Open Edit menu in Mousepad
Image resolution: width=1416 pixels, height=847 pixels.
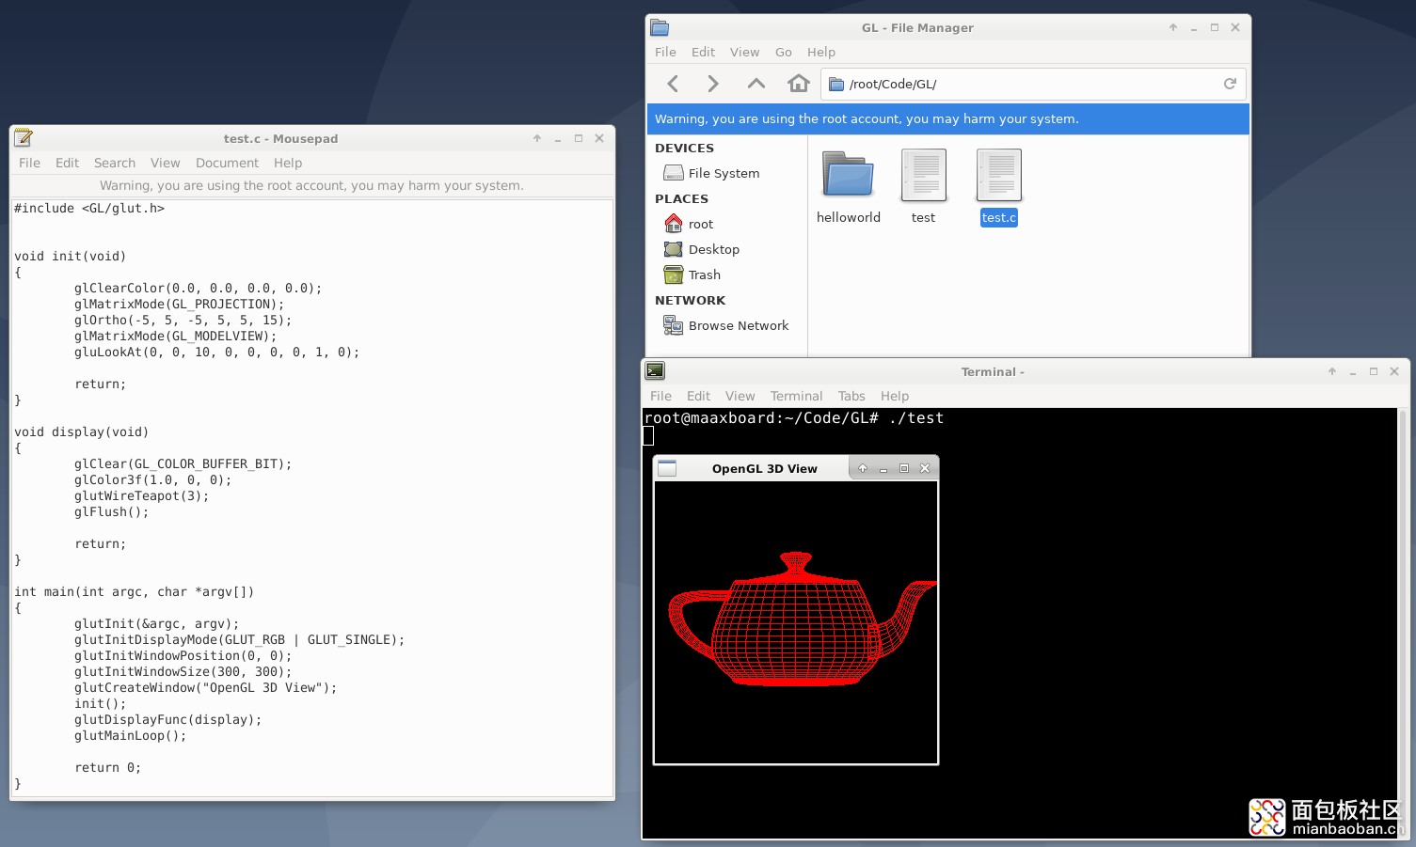pyautogui.click(x=67, y=163)
